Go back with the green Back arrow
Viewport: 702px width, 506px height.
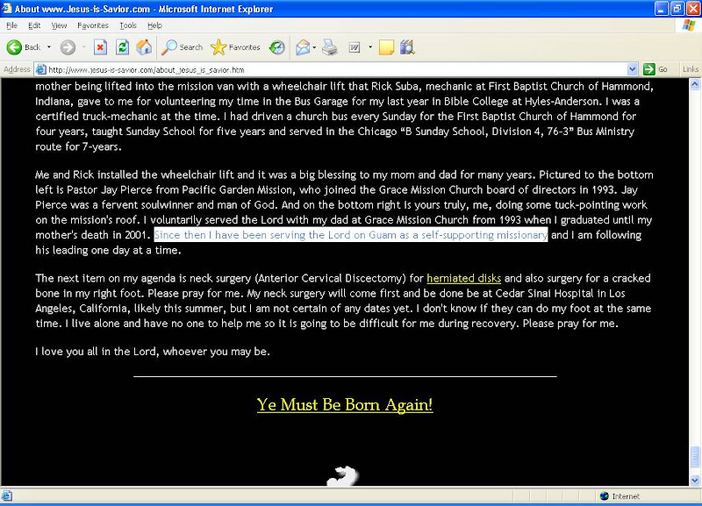pyautogui.click(x=24, y=47)
